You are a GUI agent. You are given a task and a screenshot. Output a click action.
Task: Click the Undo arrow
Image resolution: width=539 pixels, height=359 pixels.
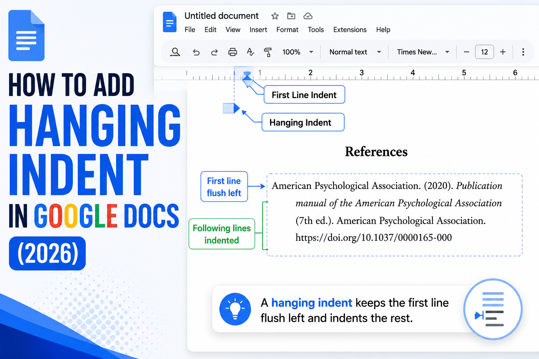(x=196, y=52)
